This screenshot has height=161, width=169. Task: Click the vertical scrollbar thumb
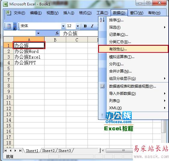coord(164,126)
